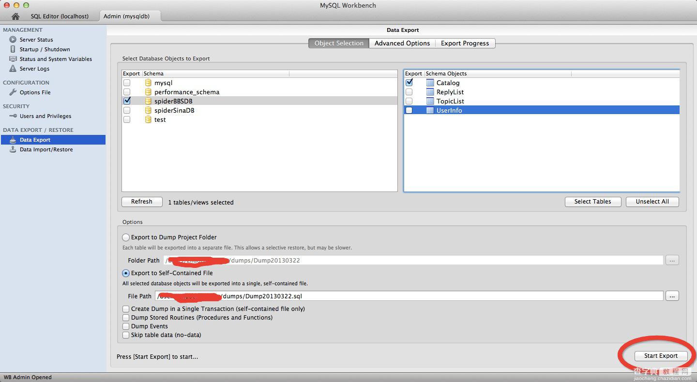Open the SQL Editor (localhost) tab
Viewport: 697px width, 382px height.
[60, 16]
